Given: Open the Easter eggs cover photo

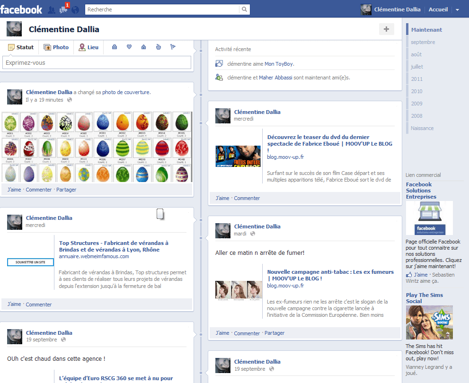Looking at the screenshot, I should (x=97, y=147).
